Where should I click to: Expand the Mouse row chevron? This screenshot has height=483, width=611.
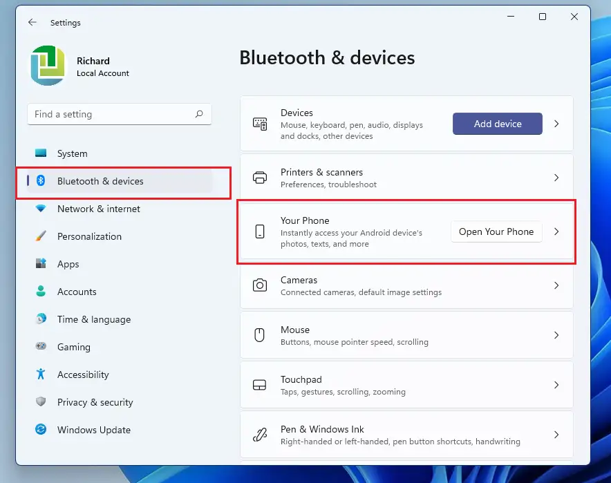click(556, 335)
